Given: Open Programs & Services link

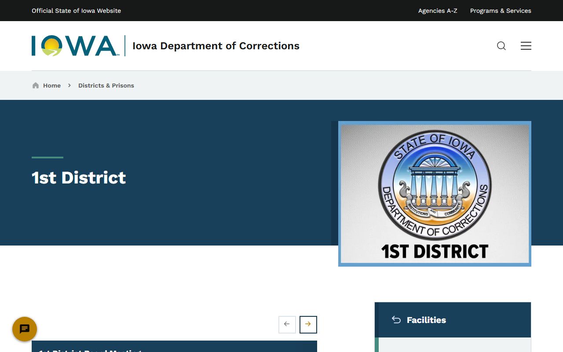Looking at the screenshot, I should [501, 11].
